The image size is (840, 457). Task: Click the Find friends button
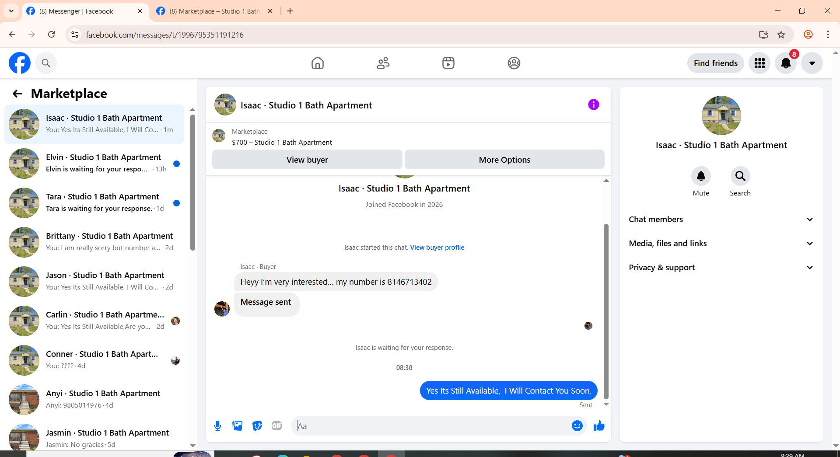click(716, 63)
